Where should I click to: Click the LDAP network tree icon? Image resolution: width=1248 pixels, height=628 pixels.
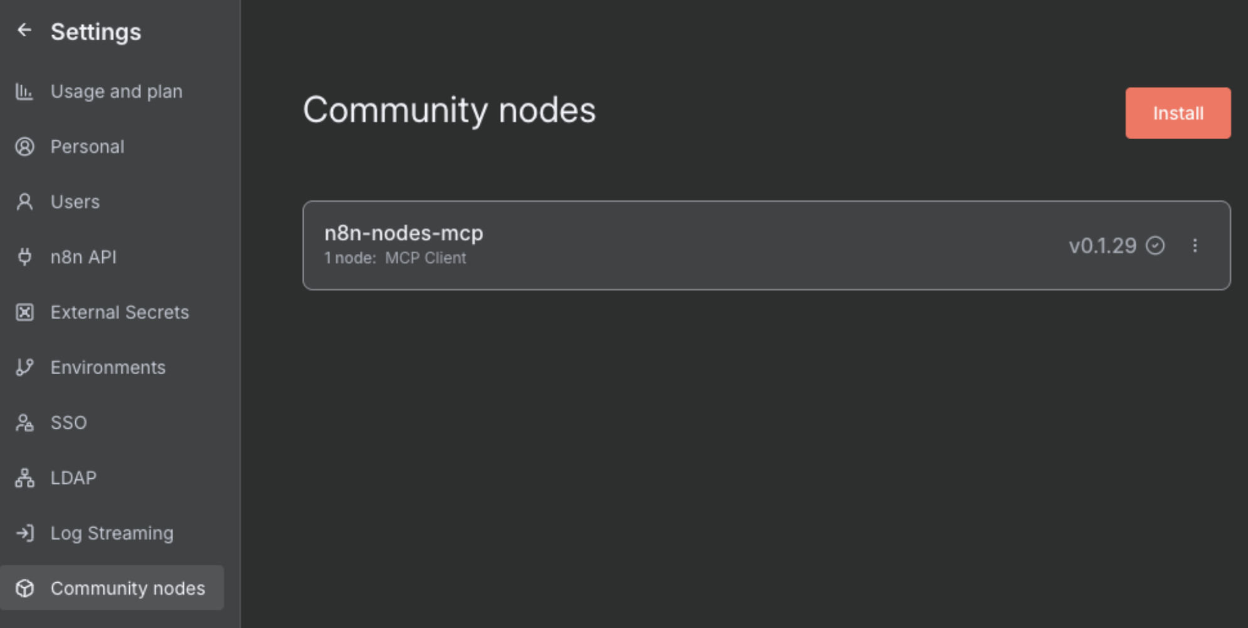point(24,478)
